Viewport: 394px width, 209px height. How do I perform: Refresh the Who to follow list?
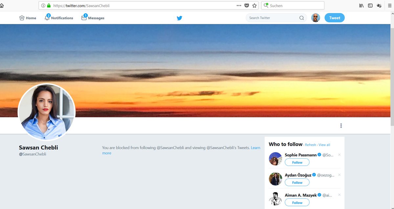[310, 145]
